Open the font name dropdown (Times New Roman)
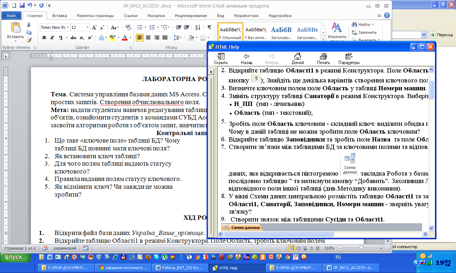 68,27
